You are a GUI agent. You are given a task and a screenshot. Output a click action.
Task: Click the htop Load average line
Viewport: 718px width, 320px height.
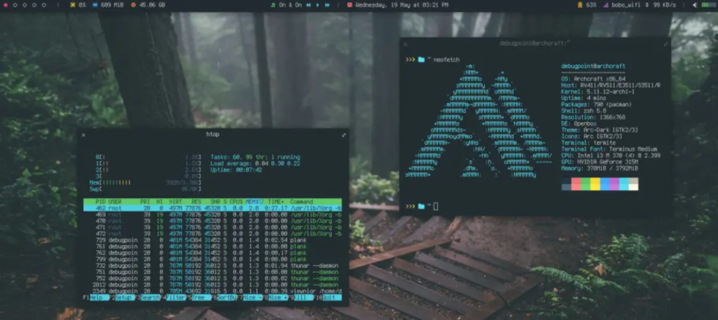(255, 163)
